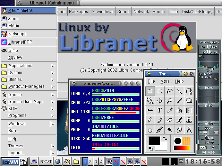Click the RXVT taskbar launcher
The image size is (222, 166).
point(46,162)
